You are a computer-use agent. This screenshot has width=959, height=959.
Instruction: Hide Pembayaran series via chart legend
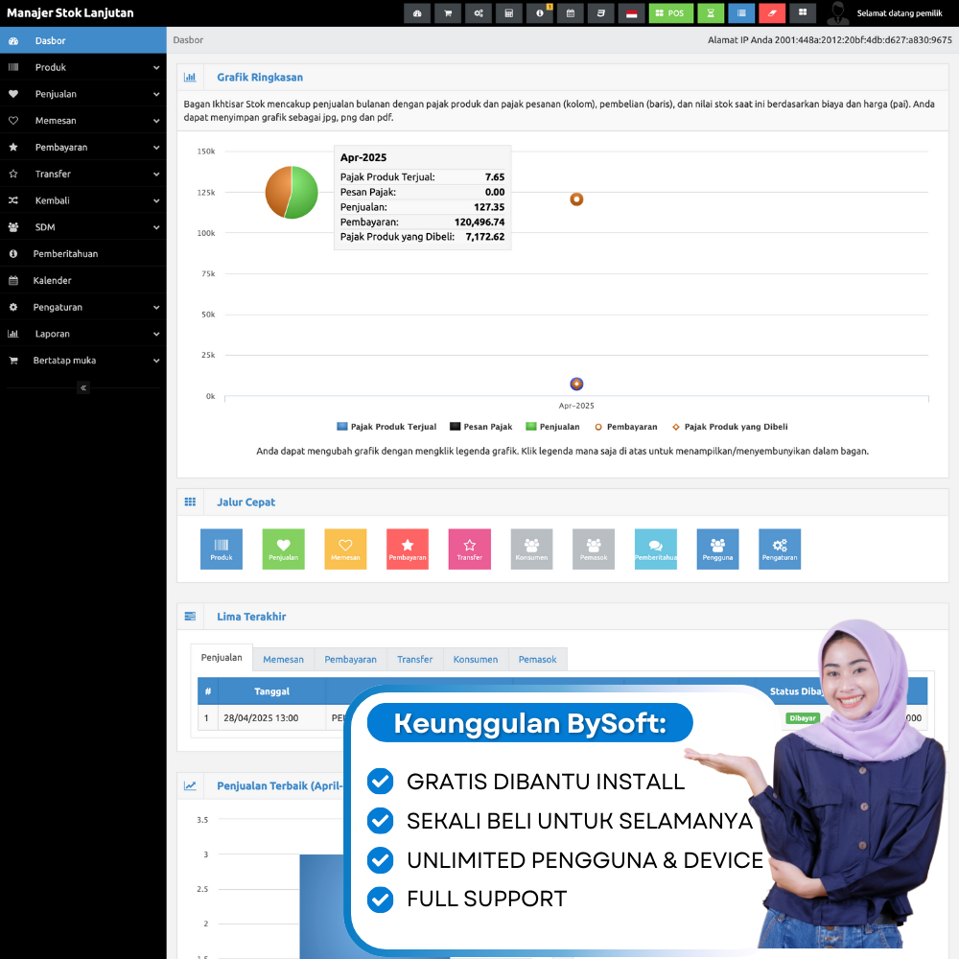(x=626, y=427)
